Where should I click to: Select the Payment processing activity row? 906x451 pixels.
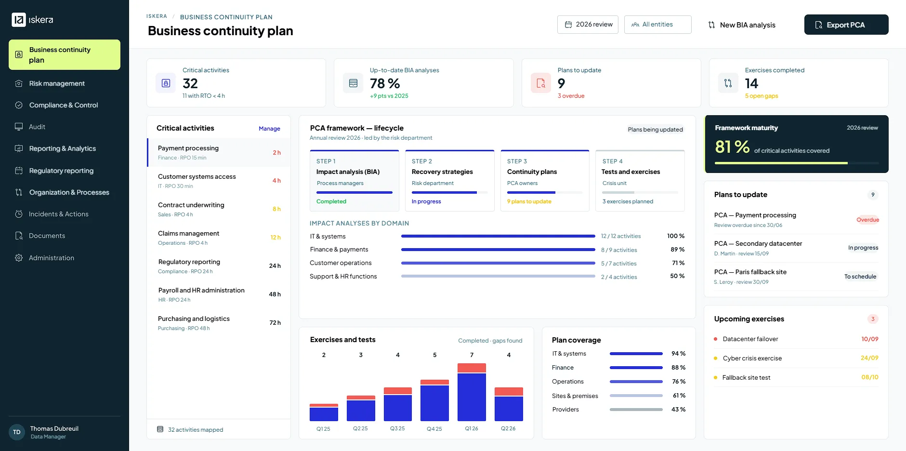[x=219, y=153]
